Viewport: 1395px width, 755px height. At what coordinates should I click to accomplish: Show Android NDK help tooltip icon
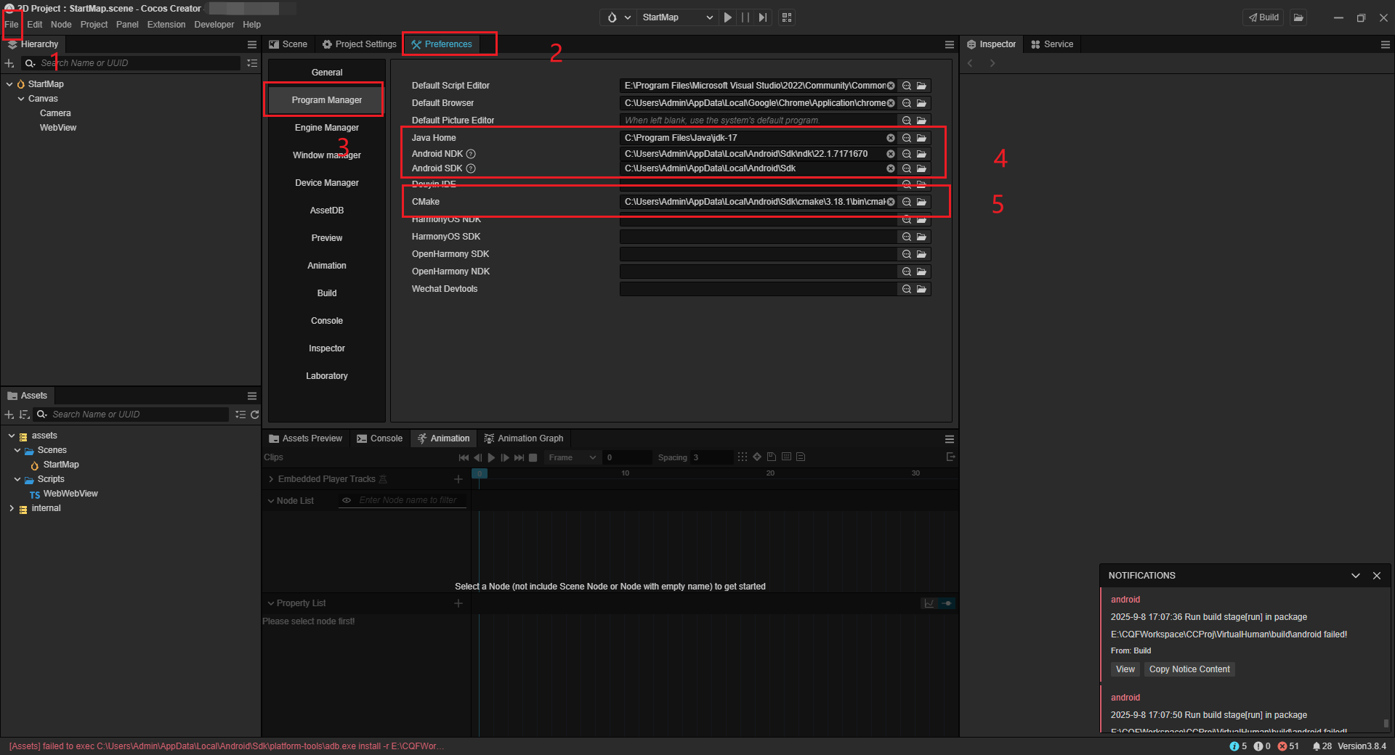pyautogui.click(x=471, y=154)
